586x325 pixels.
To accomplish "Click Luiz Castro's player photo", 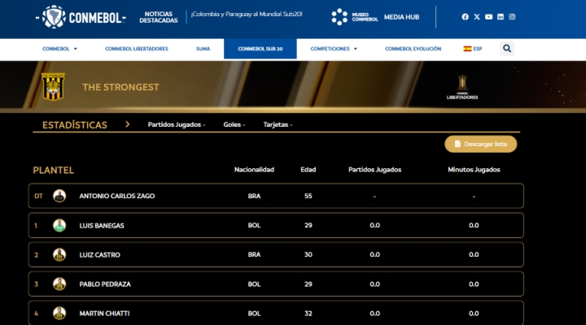I will 59,255.
